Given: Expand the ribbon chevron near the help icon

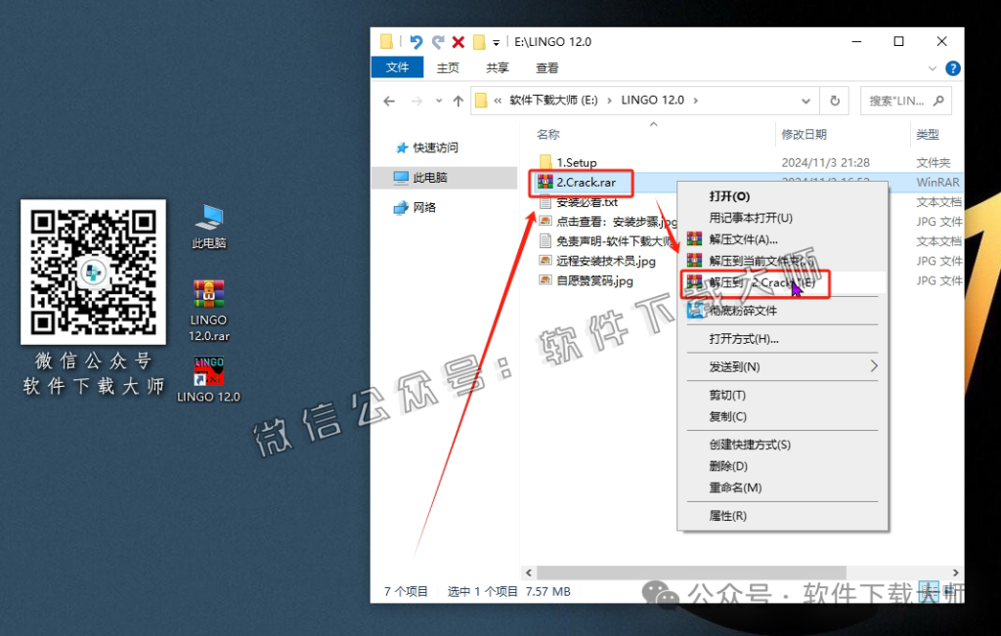Looking at the screenshot, I should tap(932, 67).
